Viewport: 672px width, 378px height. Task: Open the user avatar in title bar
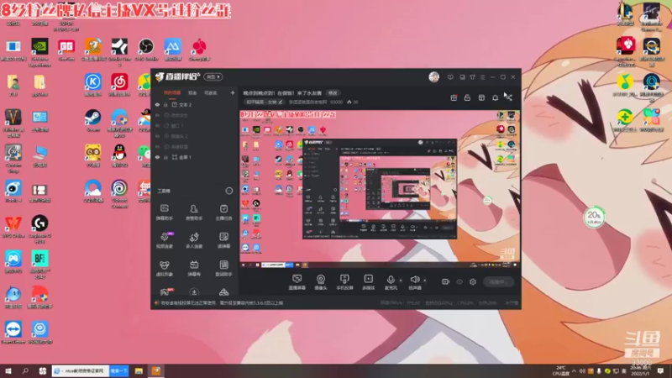tap(433, 77)
